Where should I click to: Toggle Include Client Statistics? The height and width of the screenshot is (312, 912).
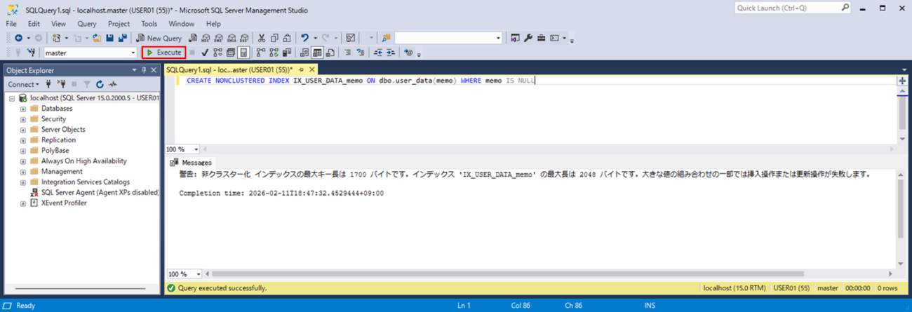click(x=286, y=53)
